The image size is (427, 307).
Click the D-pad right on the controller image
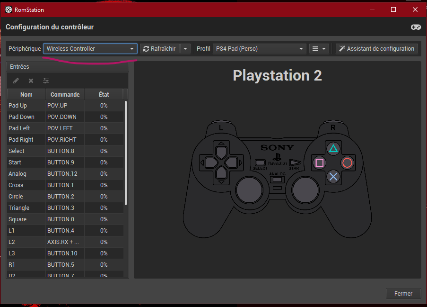click(232, 163)
